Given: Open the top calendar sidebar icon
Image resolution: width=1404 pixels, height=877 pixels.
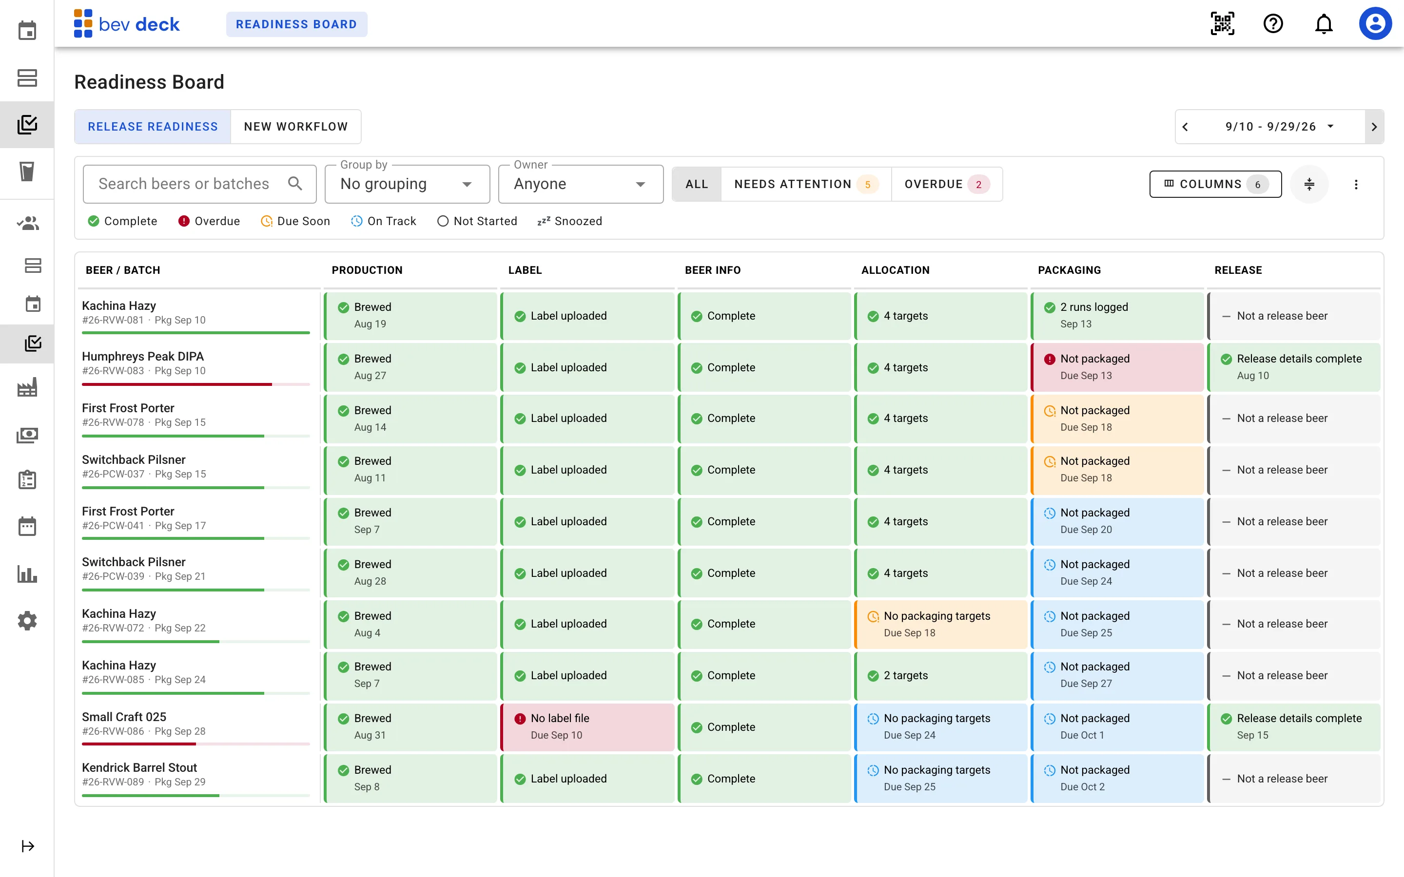Looking at the screenshot, I should tap(27, 30).
